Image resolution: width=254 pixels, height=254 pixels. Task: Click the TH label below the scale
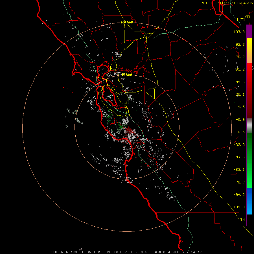point(242,220)
